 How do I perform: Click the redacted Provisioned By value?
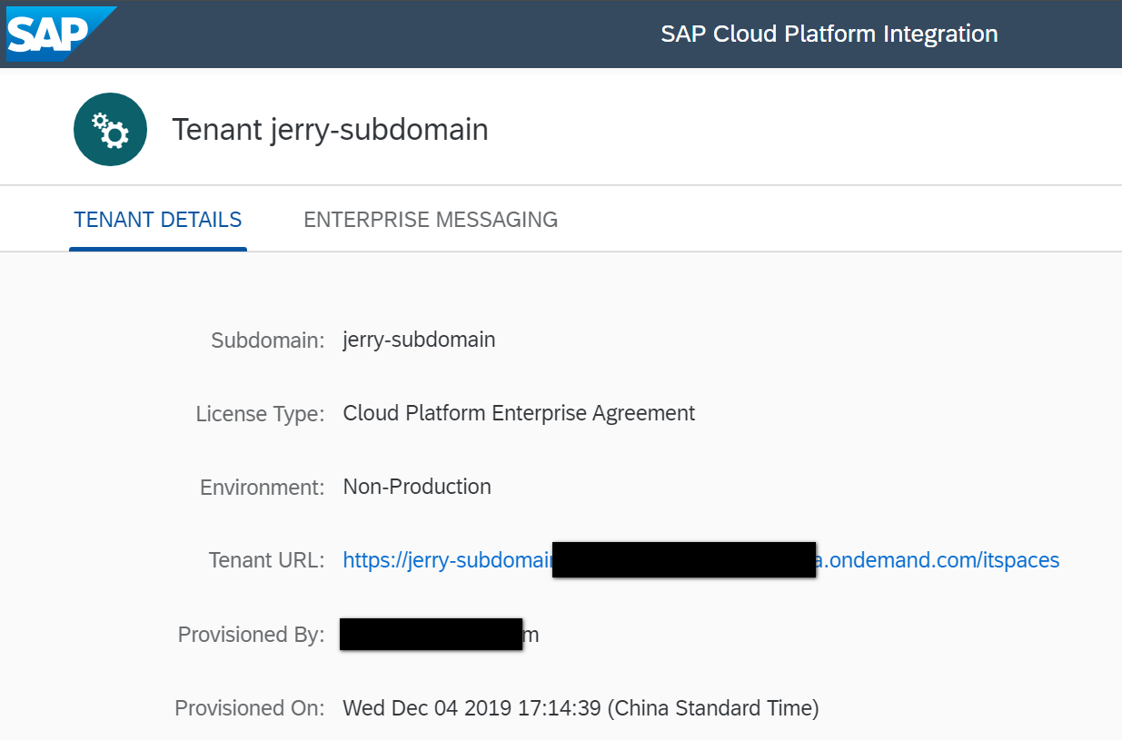(431, 635)
